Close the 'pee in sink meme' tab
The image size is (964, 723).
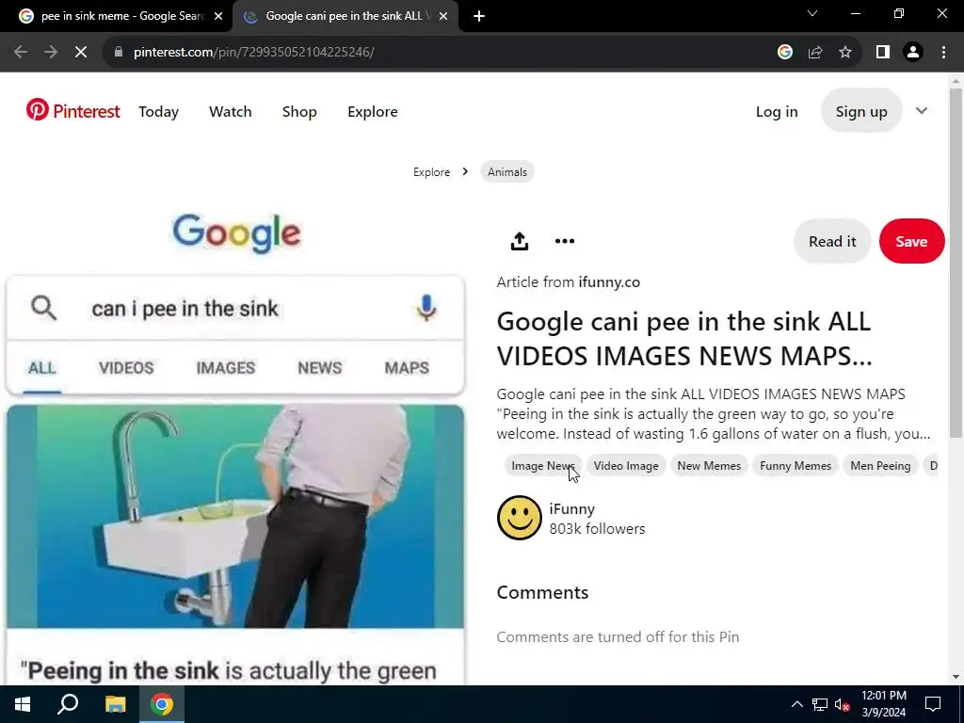tap(218, 16)
